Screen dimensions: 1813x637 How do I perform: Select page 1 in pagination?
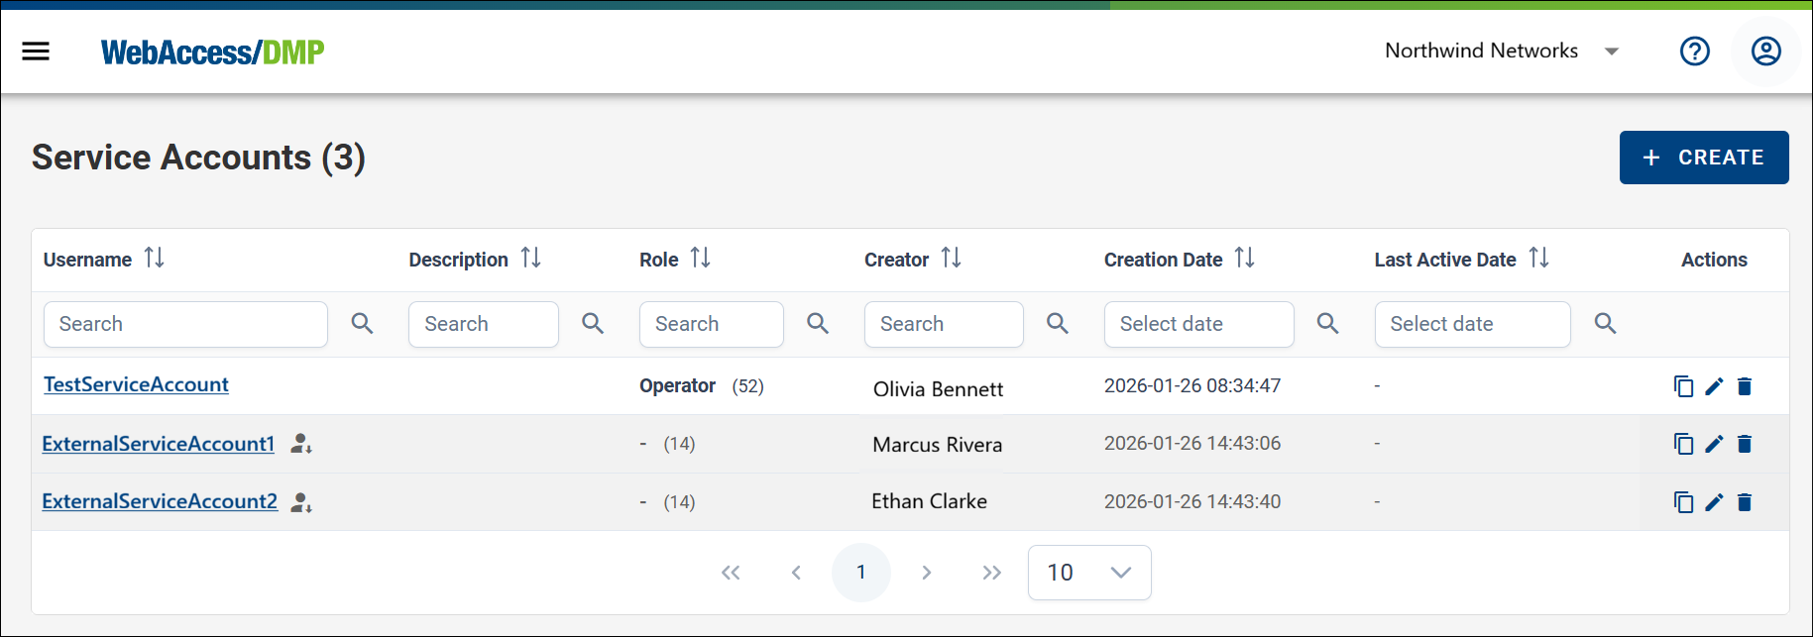point(861,573)
